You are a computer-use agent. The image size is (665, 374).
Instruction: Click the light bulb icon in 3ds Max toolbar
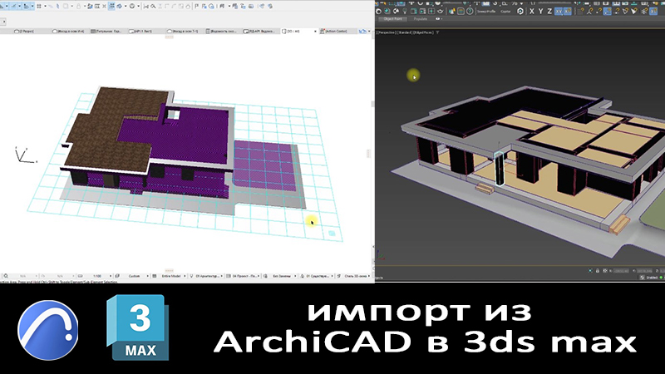pyautogui.click(x=405, y=12)
